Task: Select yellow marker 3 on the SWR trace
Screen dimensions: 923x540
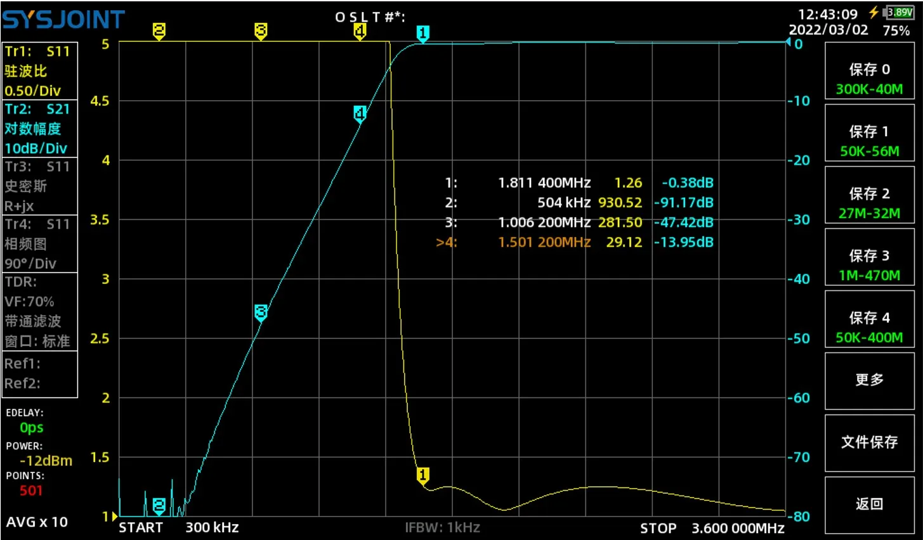Action: coord(261,31)
